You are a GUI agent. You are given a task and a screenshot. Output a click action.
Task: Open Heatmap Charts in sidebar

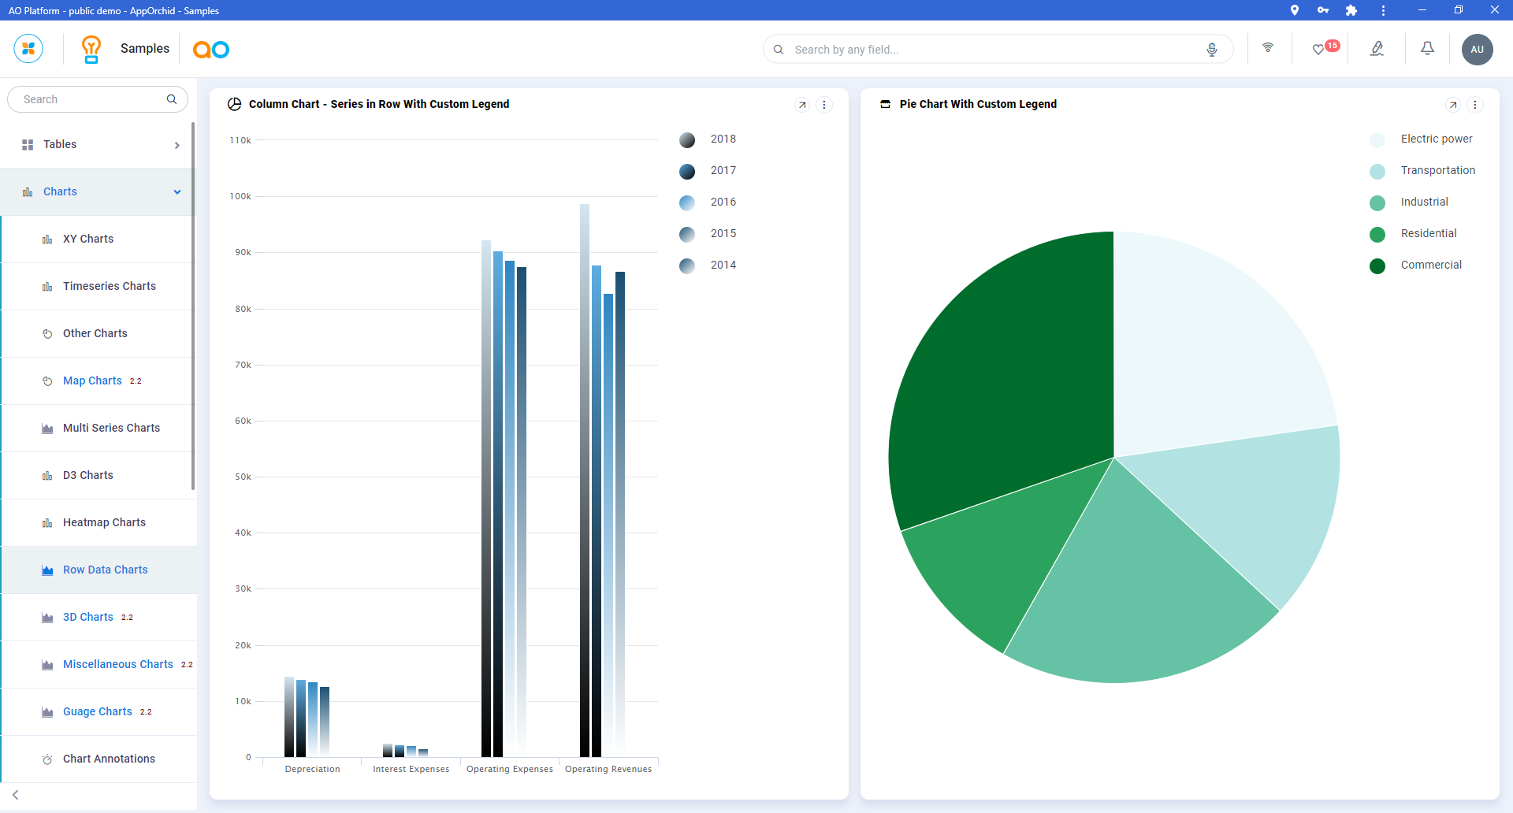coord(104,523)
